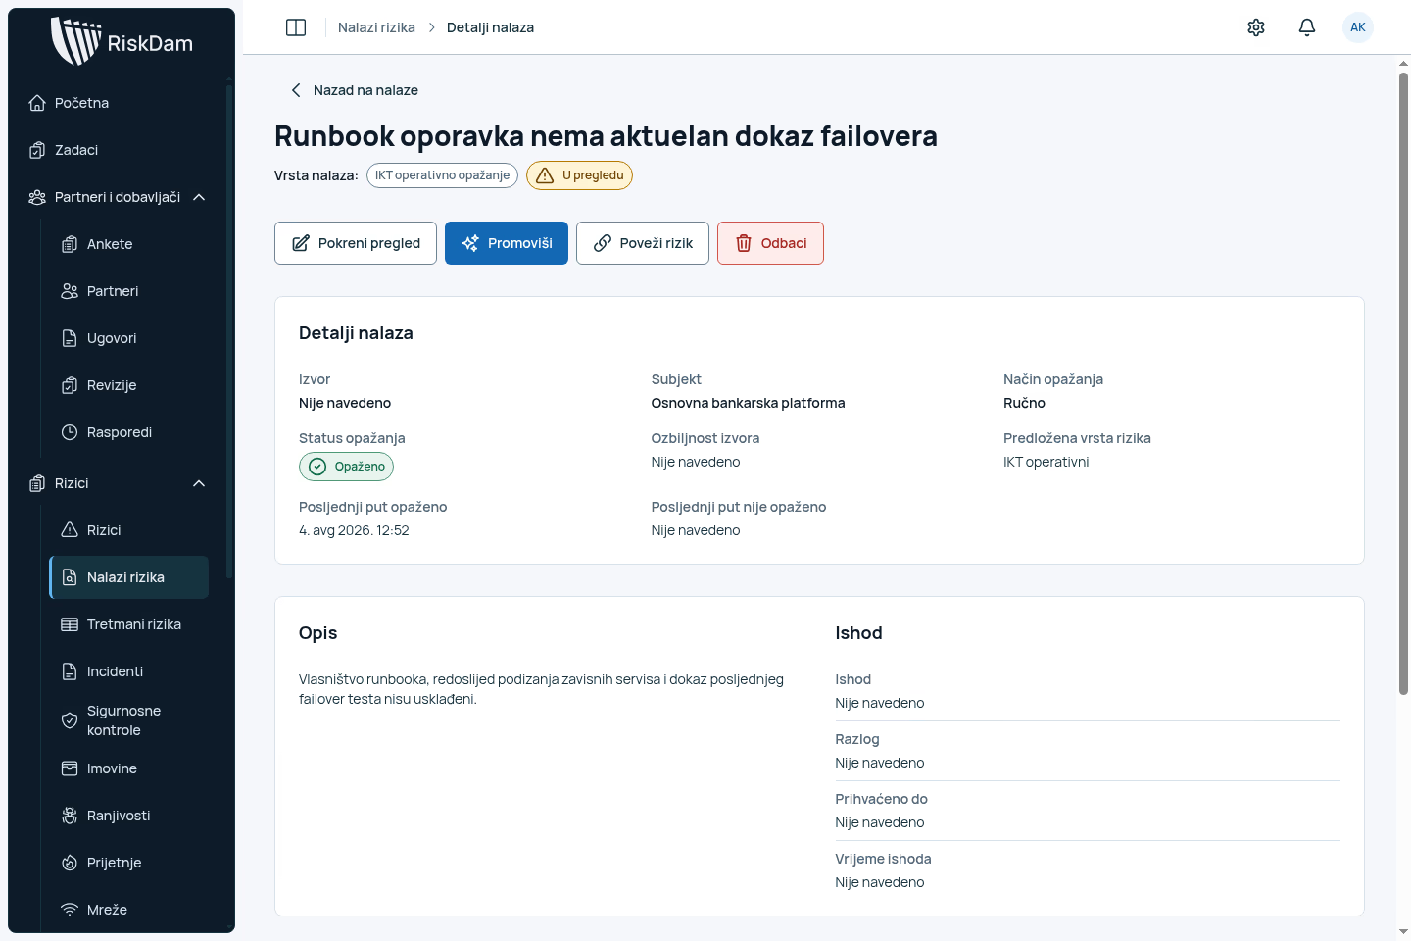Go back via Nazad na nalaze
This screenshot has width=1411, height=941.
354,90
